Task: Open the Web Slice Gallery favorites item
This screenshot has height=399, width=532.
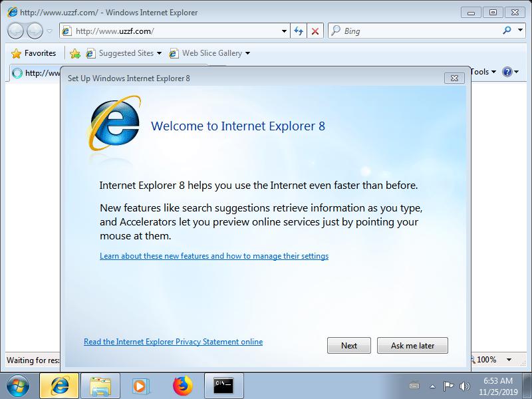Action: coord(209,53)
